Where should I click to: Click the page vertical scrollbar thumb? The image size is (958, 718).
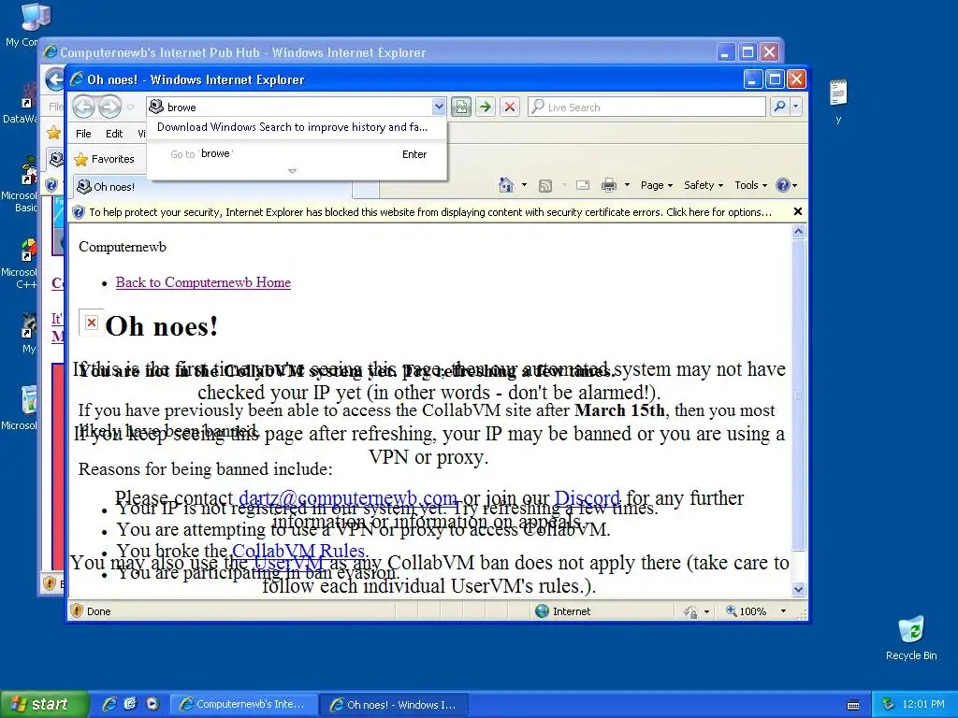[x=798, y=395]
